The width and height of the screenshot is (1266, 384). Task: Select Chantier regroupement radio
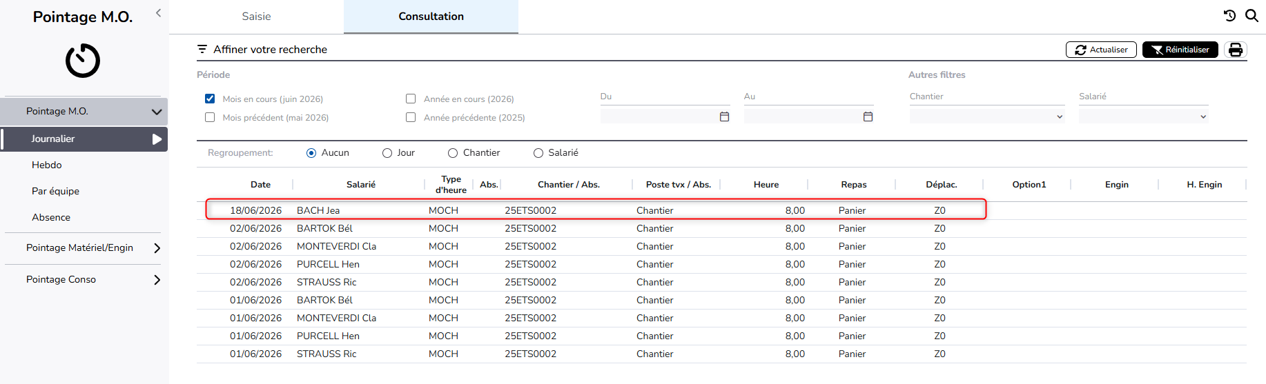[453, 153]
